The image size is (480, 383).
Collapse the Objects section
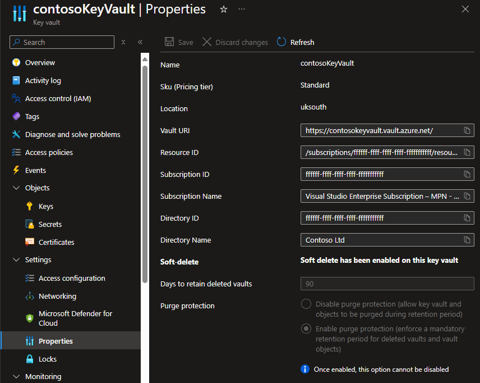15,188
